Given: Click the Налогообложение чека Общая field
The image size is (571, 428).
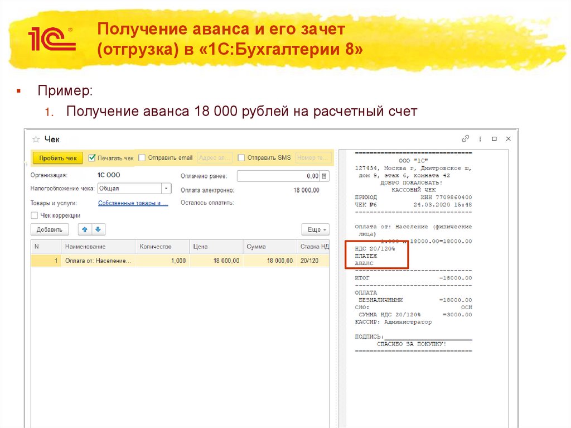Looking at the screenshot, I should point(129,189).
